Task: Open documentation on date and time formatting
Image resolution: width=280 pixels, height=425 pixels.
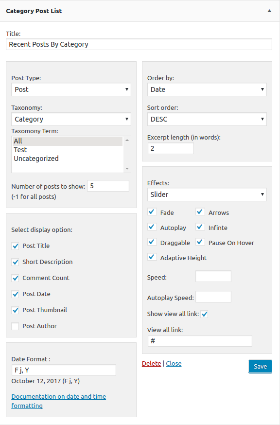Action: (x=58, y=401)
